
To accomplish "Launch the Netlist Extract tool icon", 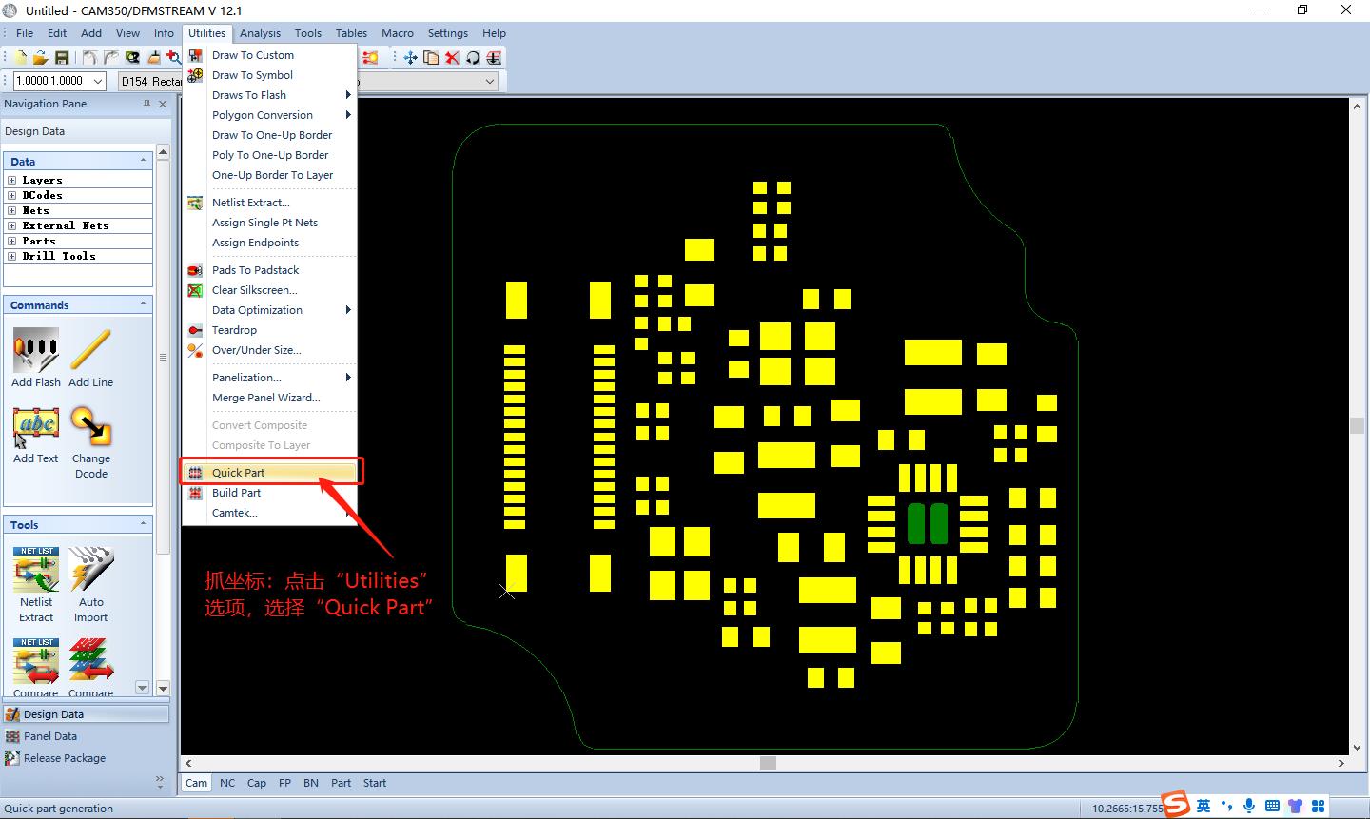I will pos(36,570).
